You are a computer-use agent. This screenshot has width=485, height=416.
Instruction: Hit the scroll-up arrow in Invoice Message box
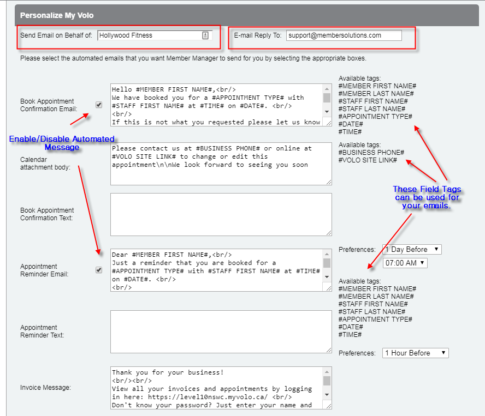[x=327, y=372]
